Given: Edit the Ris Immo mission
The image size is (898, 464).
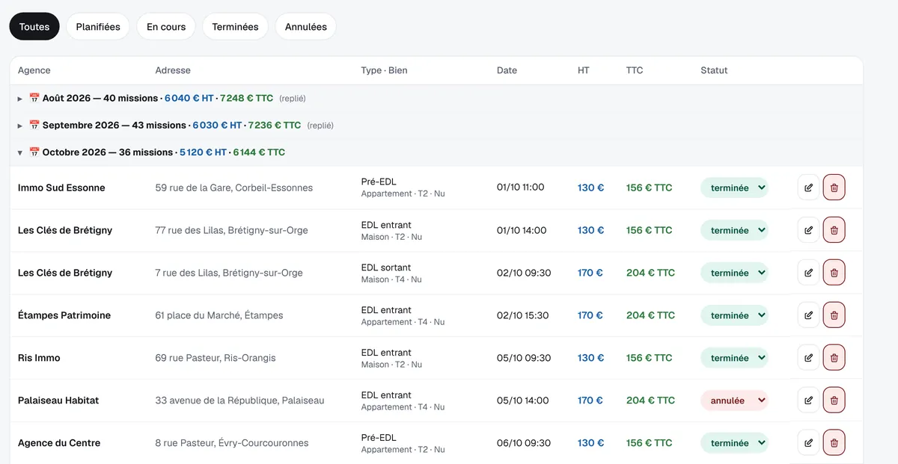Looking at the screenshot, I should (808, 358).
